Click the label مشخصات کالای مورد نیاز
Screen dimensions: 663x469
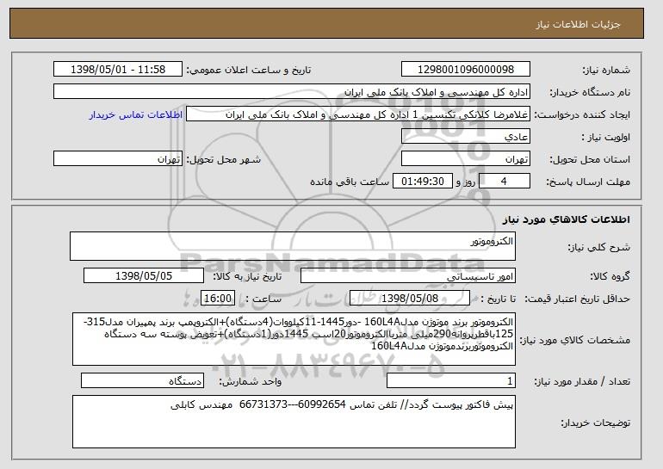[575, 340]
